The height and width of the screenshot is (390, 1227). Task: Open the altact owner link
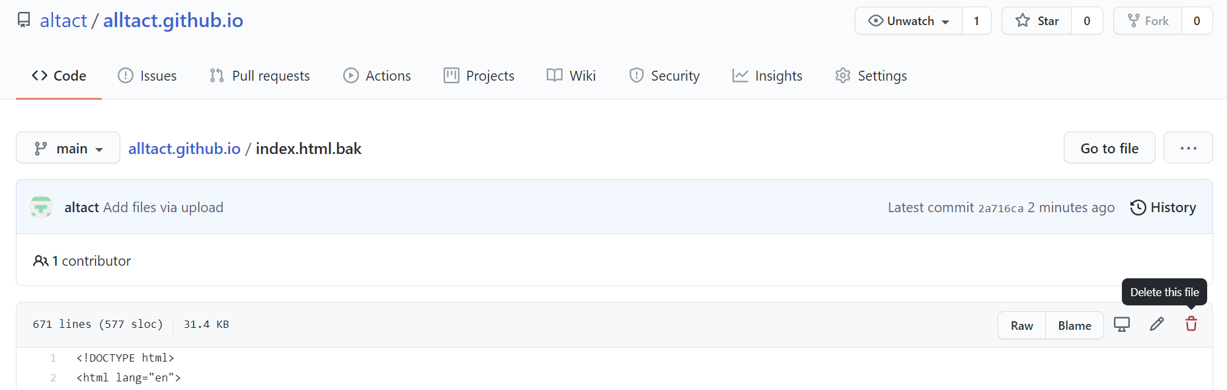click(x=63, y=20)
